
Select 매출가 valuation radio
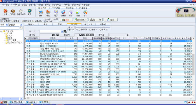[90, 30]
